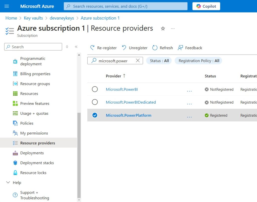Collapse the Help section in the sidebar
Viewport: 257px width, 202px height.
click(8, 182)
